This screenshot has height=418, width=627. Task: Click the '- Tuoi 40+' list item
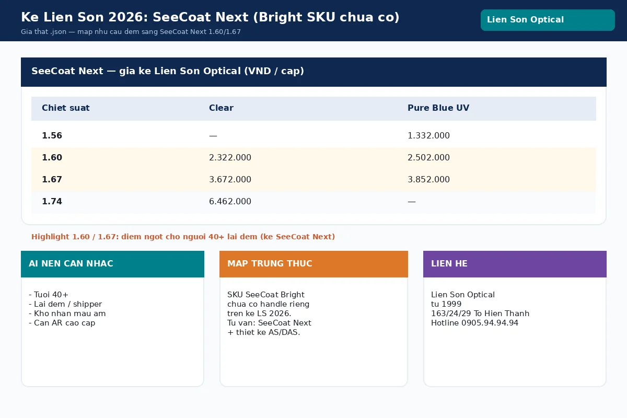(49, 295)
